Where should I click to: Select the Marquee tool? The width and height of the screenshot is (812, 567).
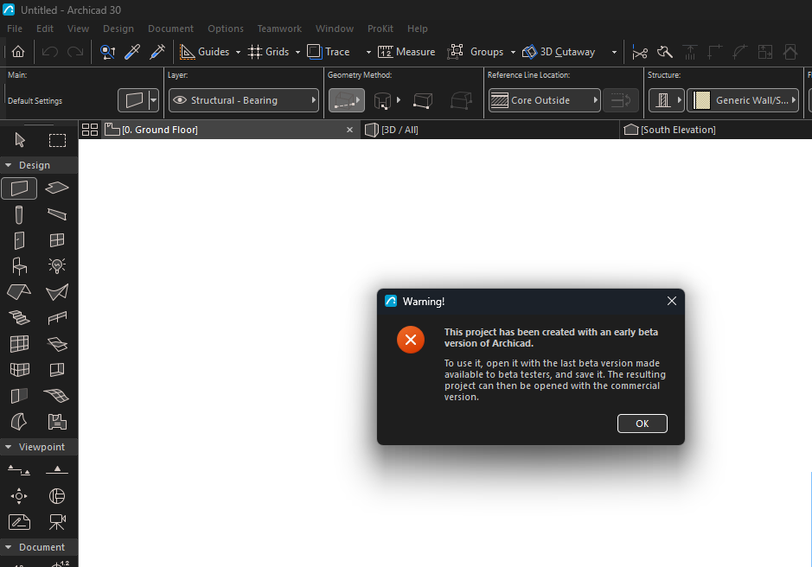click(x=57, y=140)
